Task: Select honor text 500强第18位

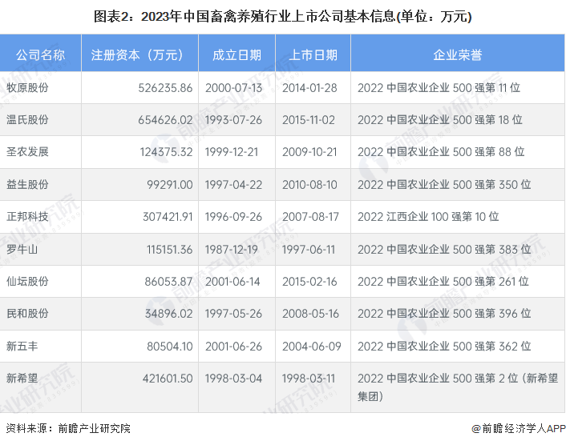Action: [487, 120]
